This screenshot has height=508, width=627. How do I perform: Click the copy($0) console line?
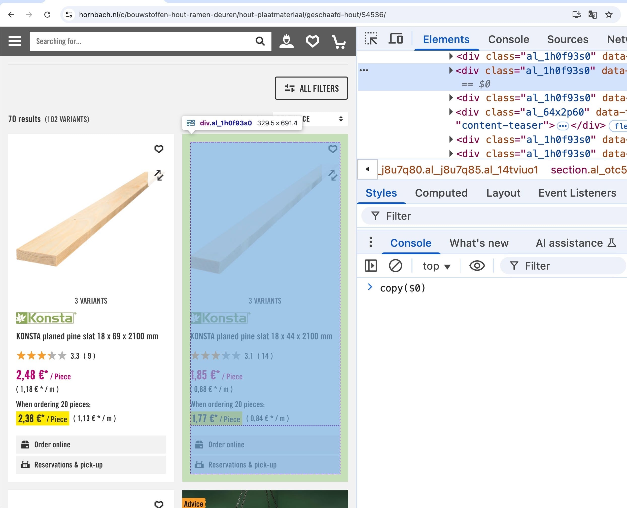pyautogui.click(x=402, y=288)
